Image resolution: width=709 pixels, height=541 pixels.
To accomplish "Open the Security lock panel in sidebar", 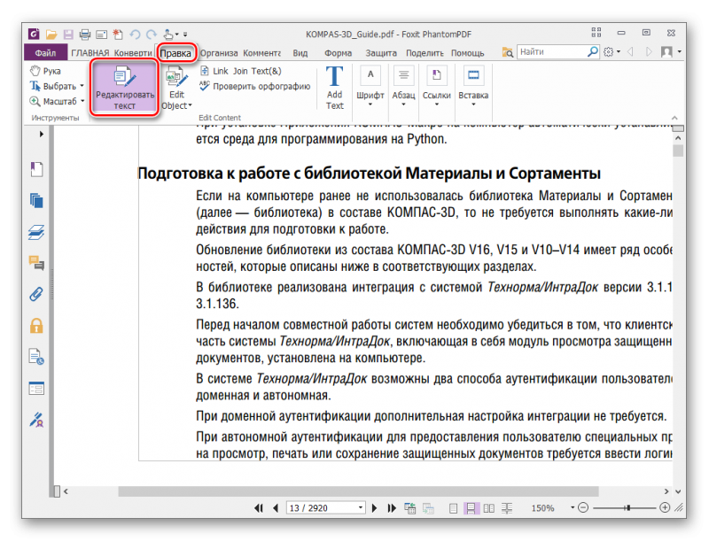I will (x=36, y=326).
